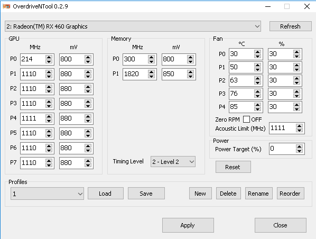Decrease Fan P0 percent with down arrow

pyautogui.click(x=296, y=56)
